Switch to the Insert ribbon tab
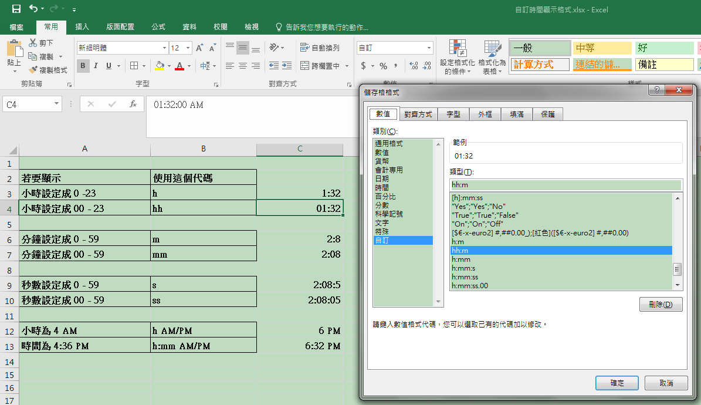This screenshot has width=701, height=405. [x=82, y=28]
